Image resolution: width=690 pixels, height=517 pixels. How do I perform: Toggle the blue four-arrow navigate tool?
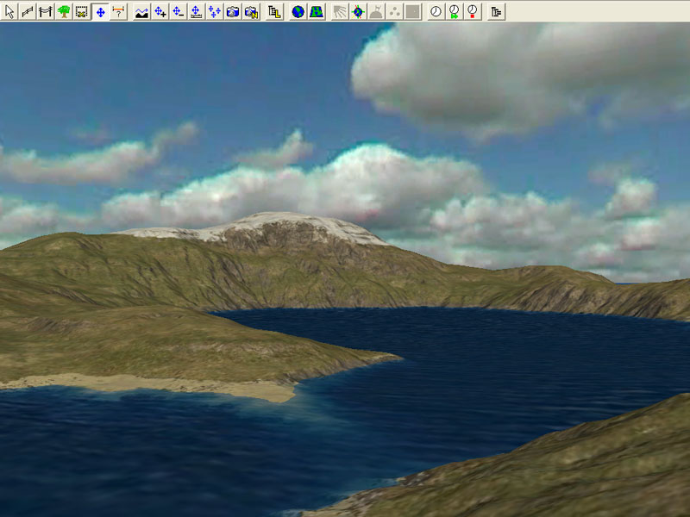(x=100, y=11)
